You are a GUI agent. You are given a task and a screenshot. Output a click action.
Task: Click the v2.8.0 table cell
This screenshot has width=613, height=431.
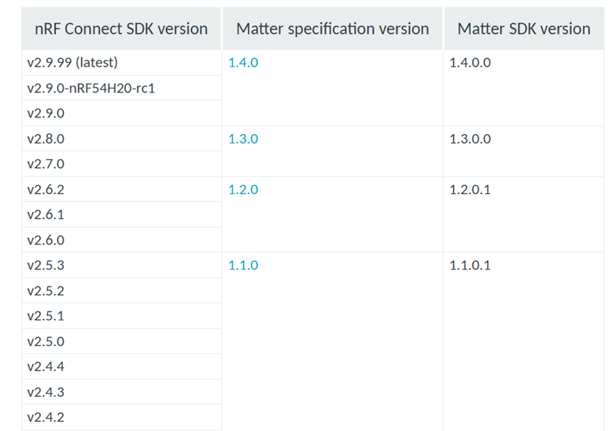point(46,139)
